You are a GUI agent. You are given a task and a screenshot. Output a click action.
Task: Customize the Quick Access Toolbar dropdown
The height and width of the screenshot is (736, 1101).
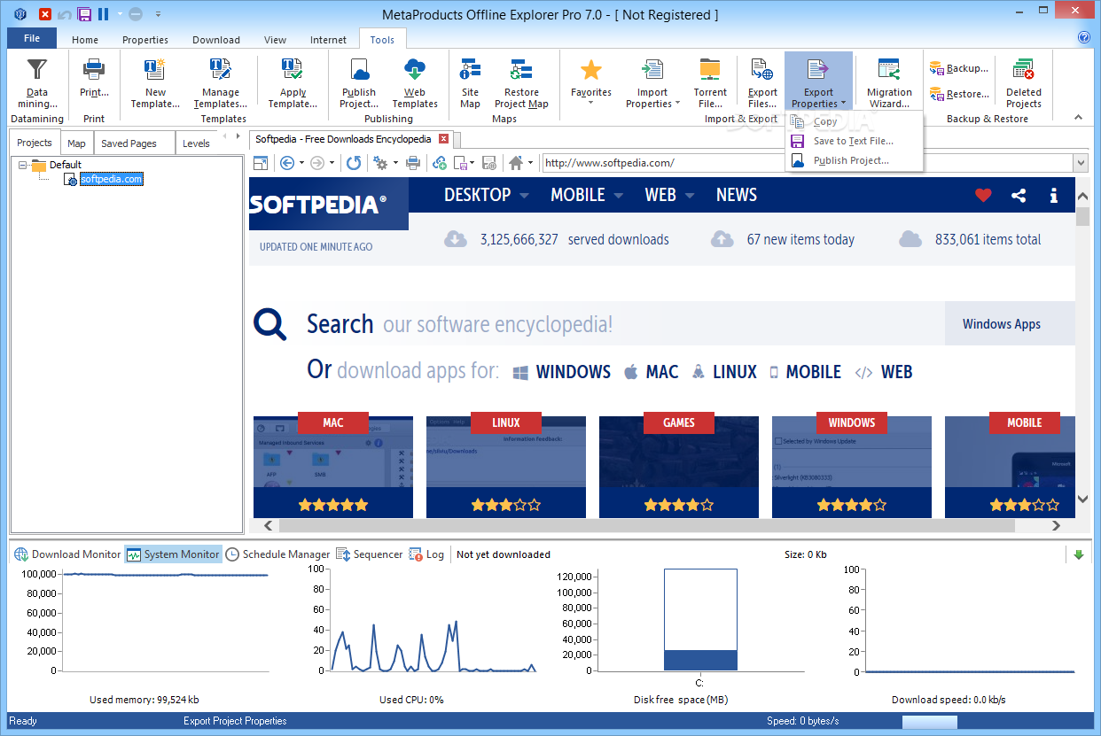tap(158, 14)
